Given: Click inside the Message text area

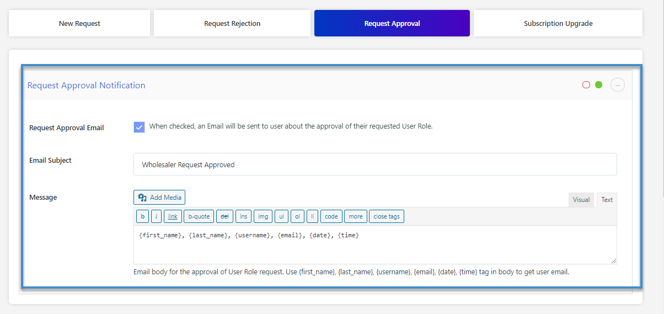Looking at the screenshot, I should tap(375, 248).
